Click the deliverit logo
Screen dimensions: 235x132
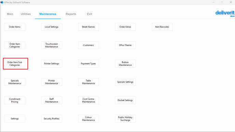(225, 13)
